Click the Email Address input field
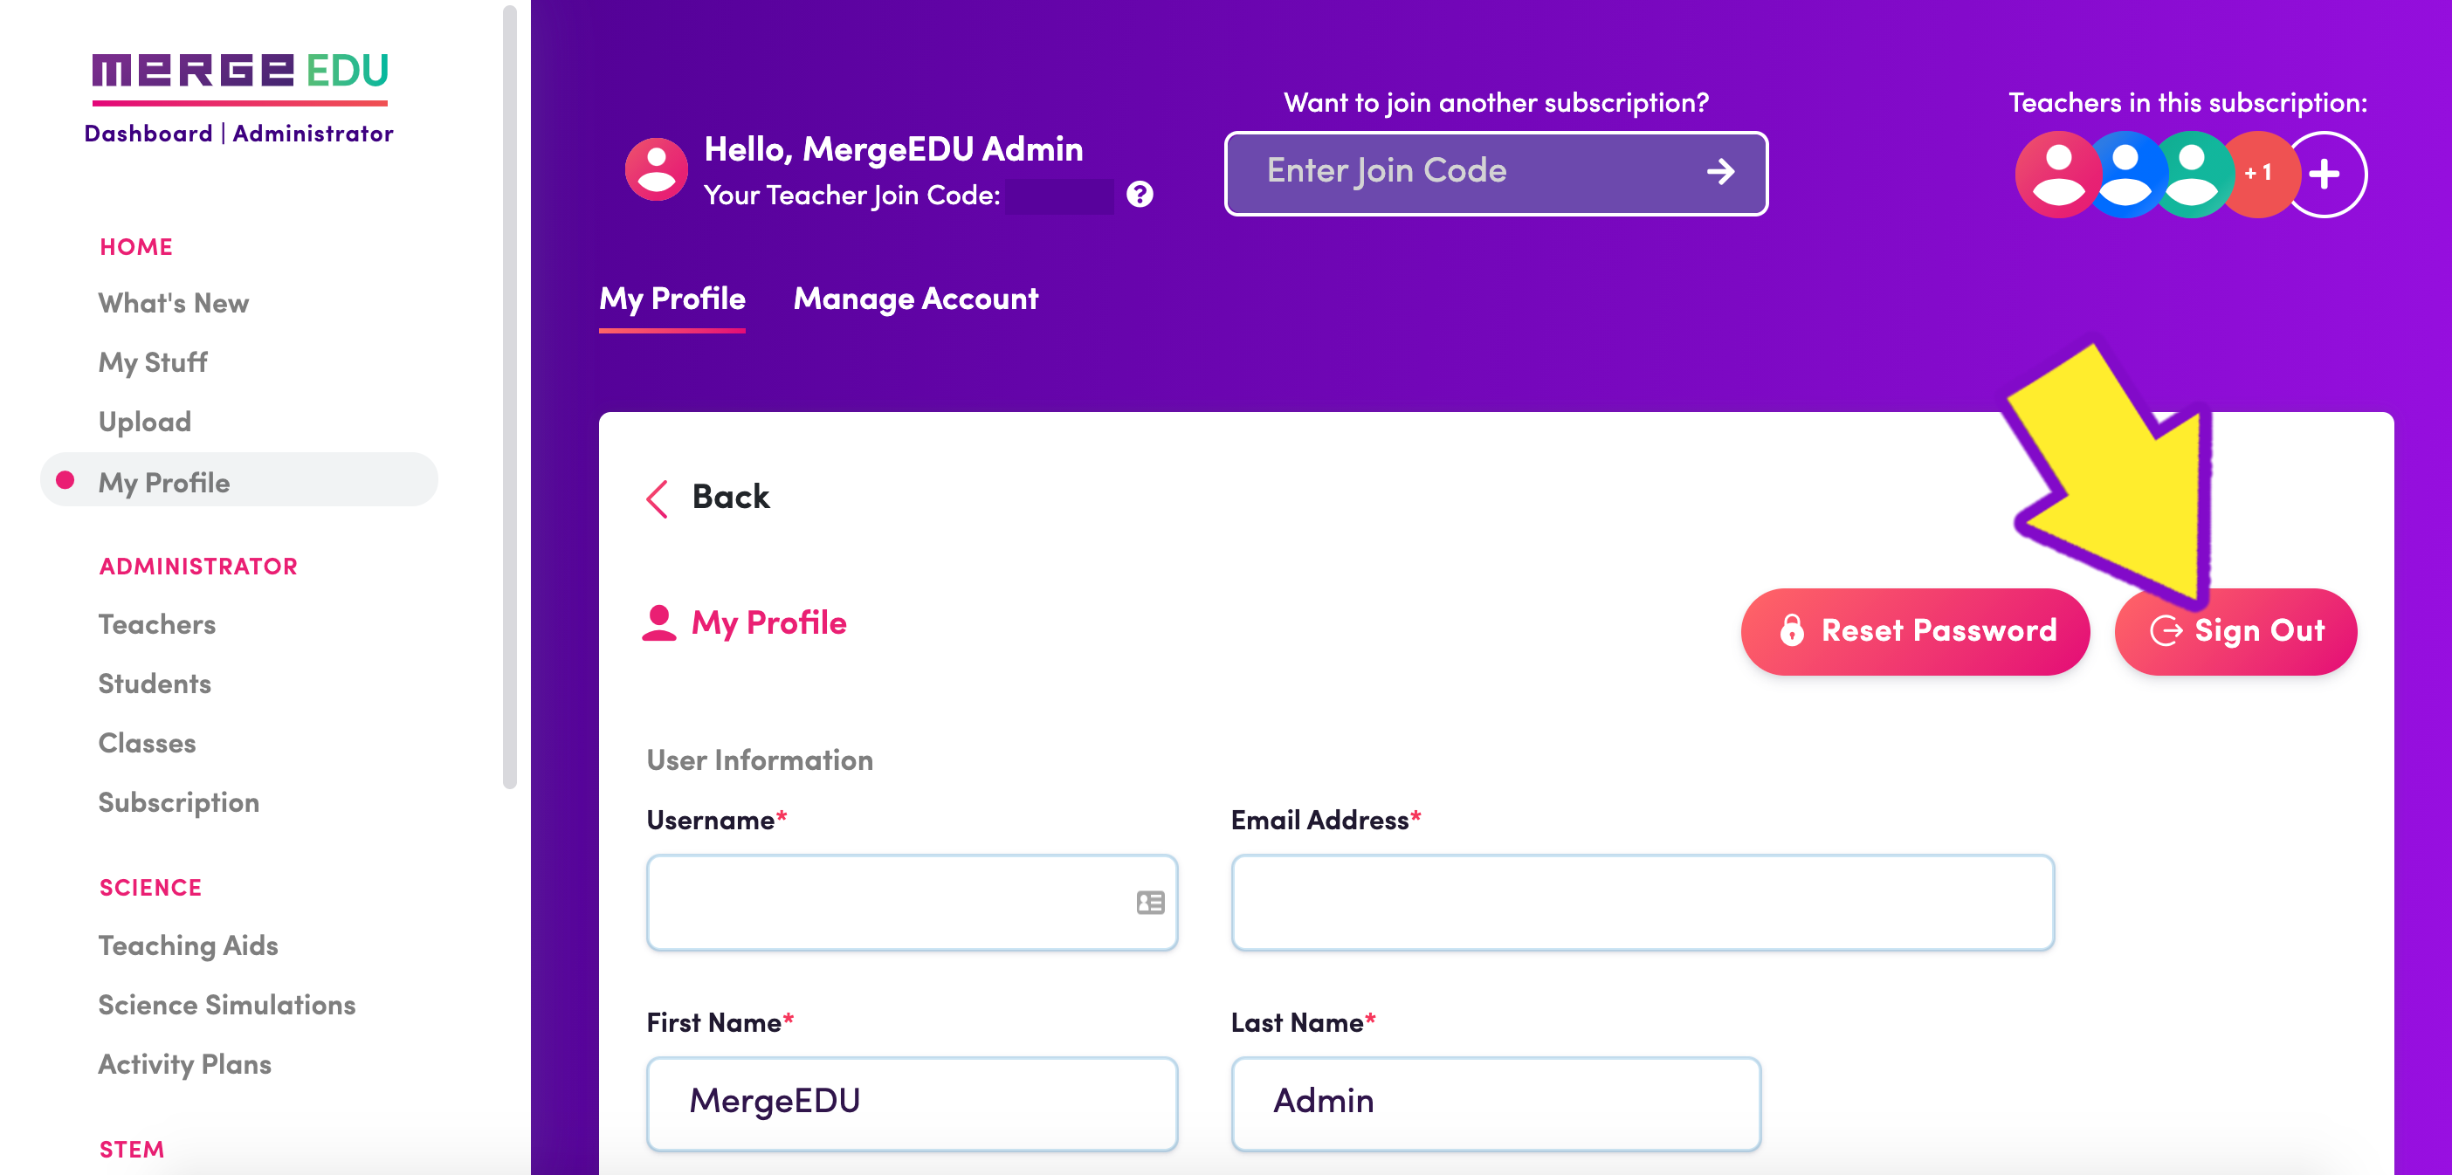 click(x=1642, y=902)
